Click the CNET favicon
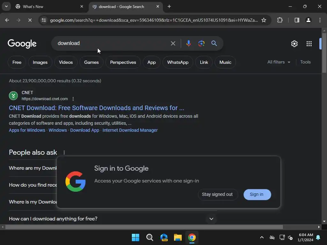Image resolution: width=327 pixels, height=245 pixels. point(13,96)
